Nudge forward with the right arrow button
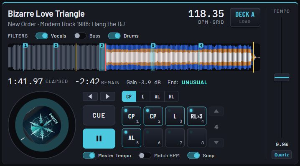Image resolution: width=300 pixels, height=166 pixels. 108,96
